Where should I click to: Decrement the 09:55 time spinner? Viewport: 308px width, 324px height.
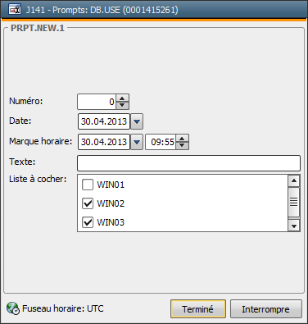coord(182,145)
